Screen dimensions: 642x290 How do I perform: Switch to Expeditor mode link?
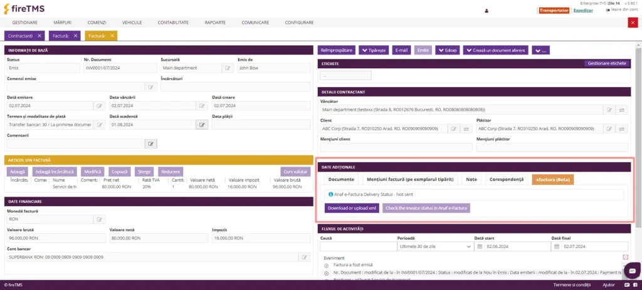(583, 10)
